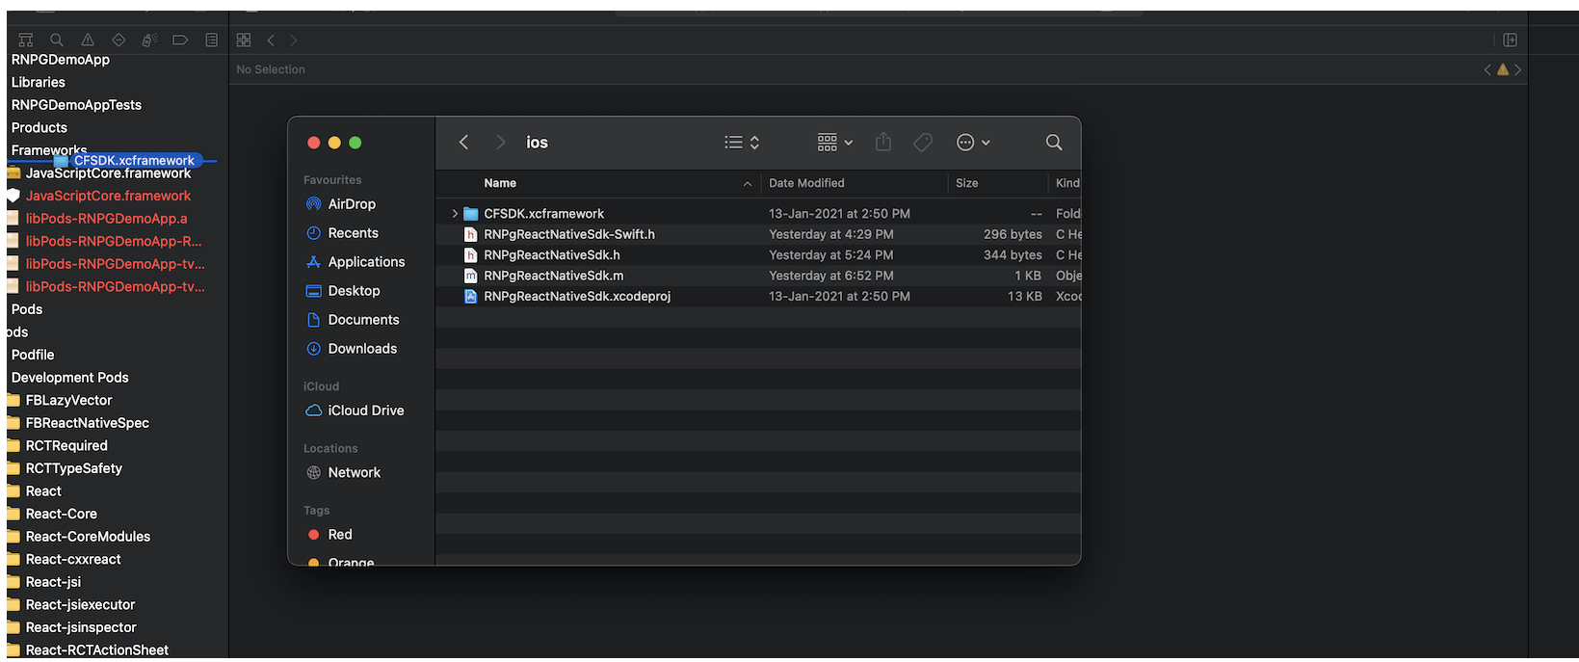1579x662 pixels.
Task: Select React-jsinspector folder
Action: (x=81, y=627)
